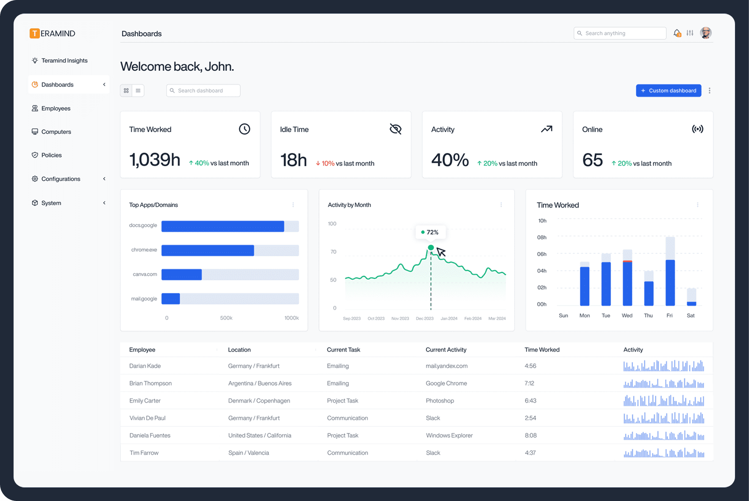The image size is (749, 501).
Task: Switch to grid view layout
Action: (126, 91)
